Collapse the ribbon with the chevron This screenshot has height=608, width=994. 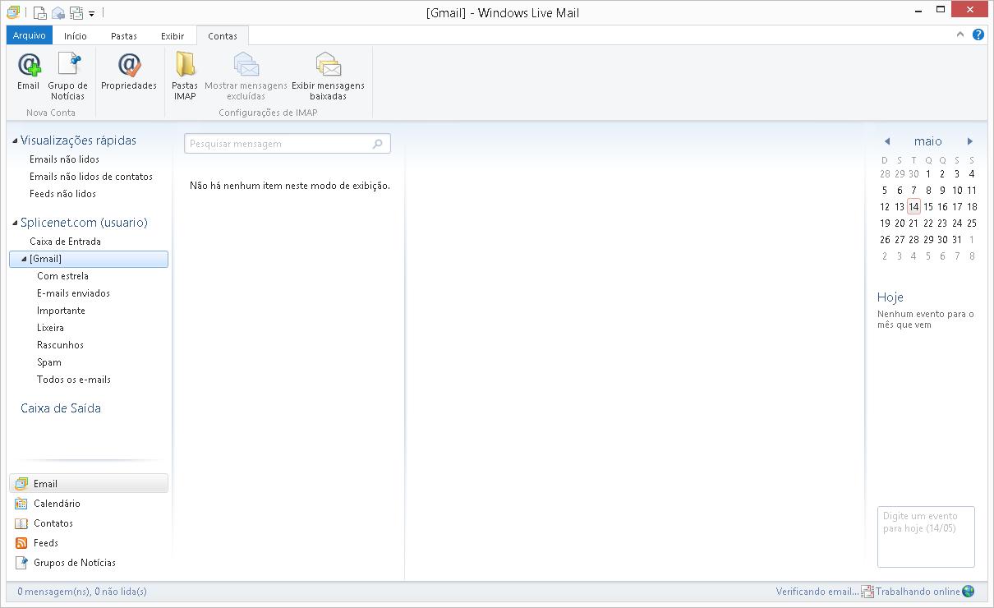tap(961, 35)
